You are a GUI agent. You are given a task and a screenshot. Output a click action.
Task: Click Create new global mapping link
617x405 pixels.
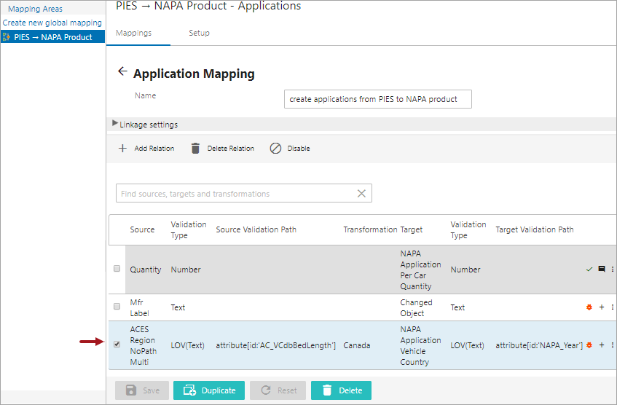[x=52, y=23]
